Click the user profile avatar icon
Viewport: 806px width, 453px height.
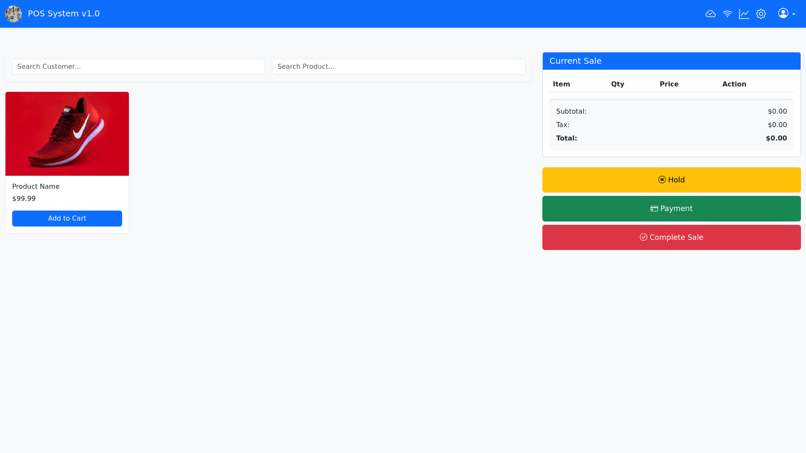[x=783, y=13]
